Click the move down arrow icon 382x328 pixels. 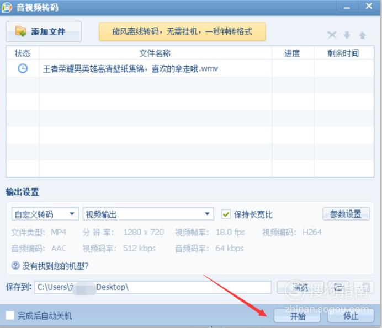(347, 35)
